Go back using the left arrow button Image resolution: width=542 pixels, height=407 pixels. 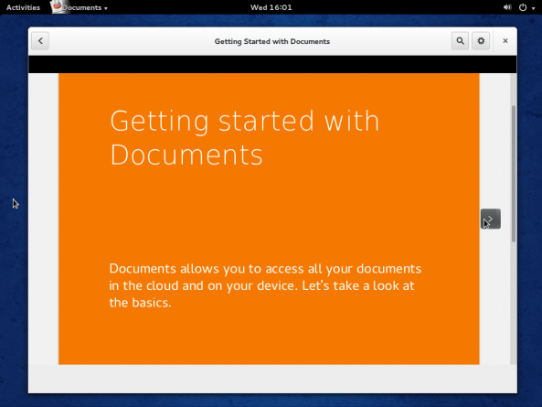tap(40, 41)
